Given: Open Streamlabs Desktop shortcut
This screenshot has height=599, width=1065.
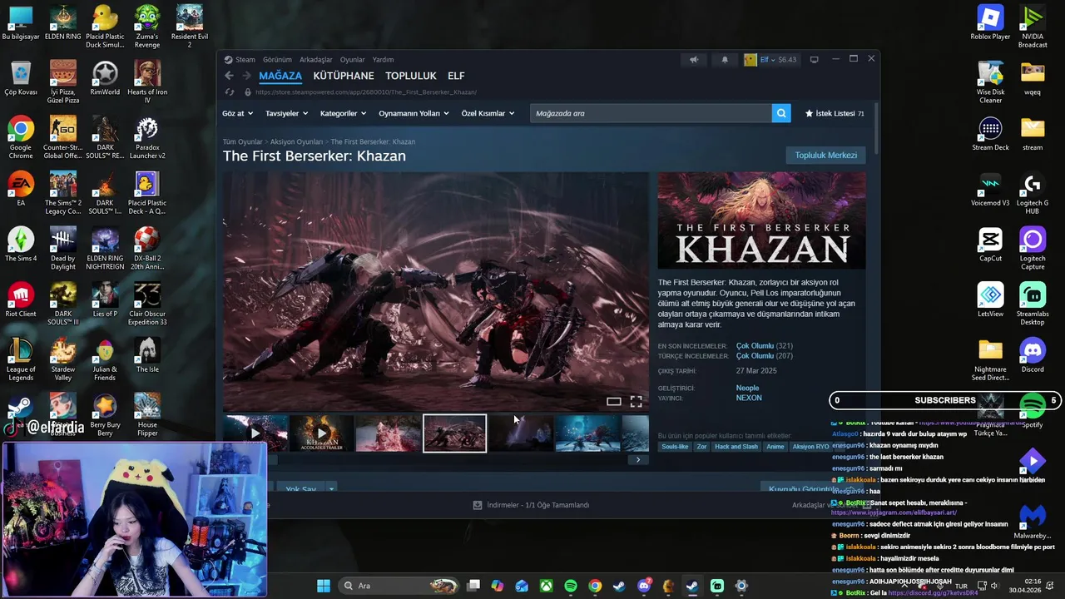Looking at the screenshot, I should (1033, 304).
